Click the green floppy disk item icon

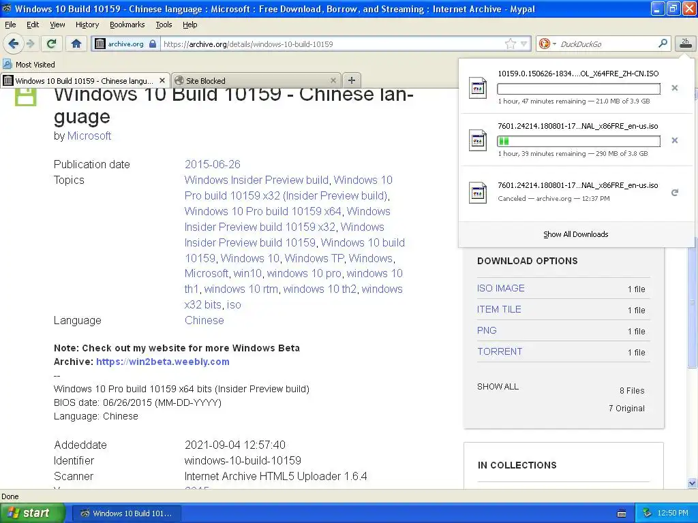pyautogui.click(x=25, y=97)
